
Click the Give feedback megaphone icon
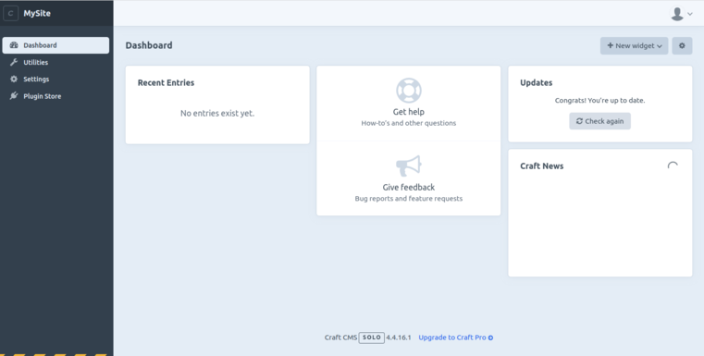[x=409, y=166]
